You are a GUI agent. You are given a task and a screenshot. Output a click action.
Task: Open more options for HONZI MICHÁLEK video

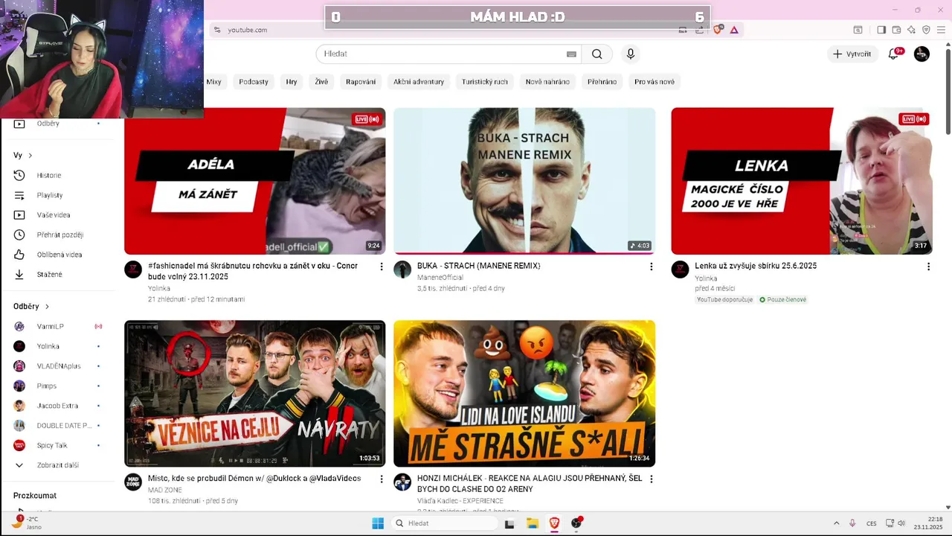(x=651, y=479)
